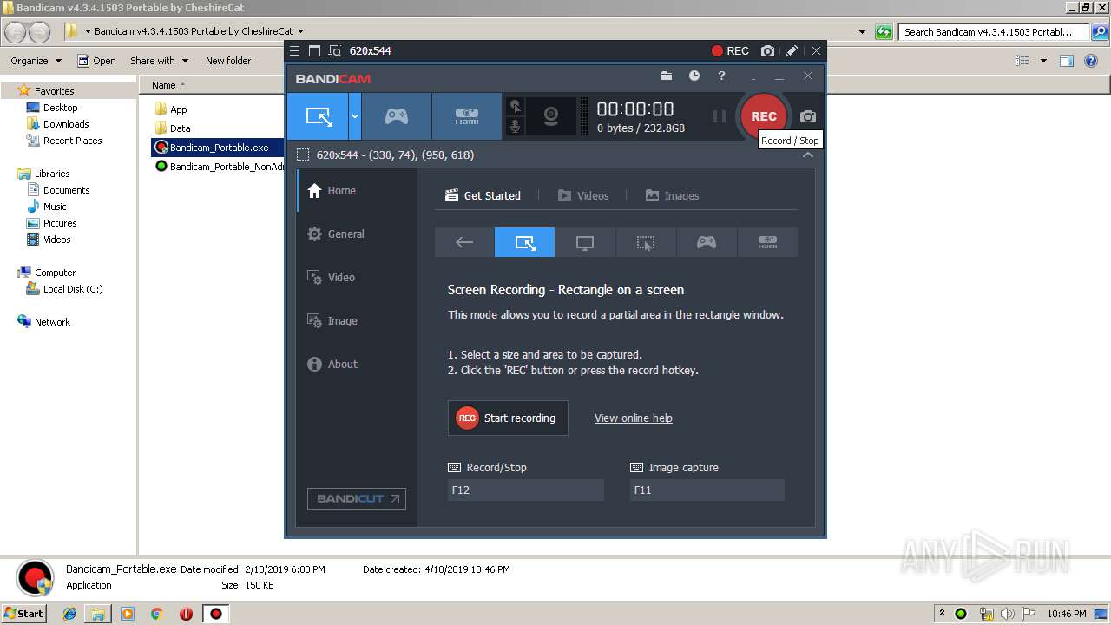
Task: Open the Bandicut link button
Action: [x=356, y=499]
